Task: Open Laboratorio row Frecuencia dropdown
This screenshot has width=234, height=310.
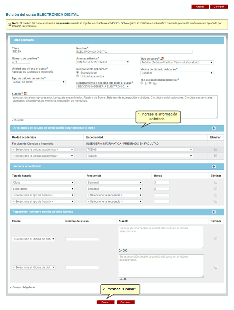Action: tap(114, 189)
